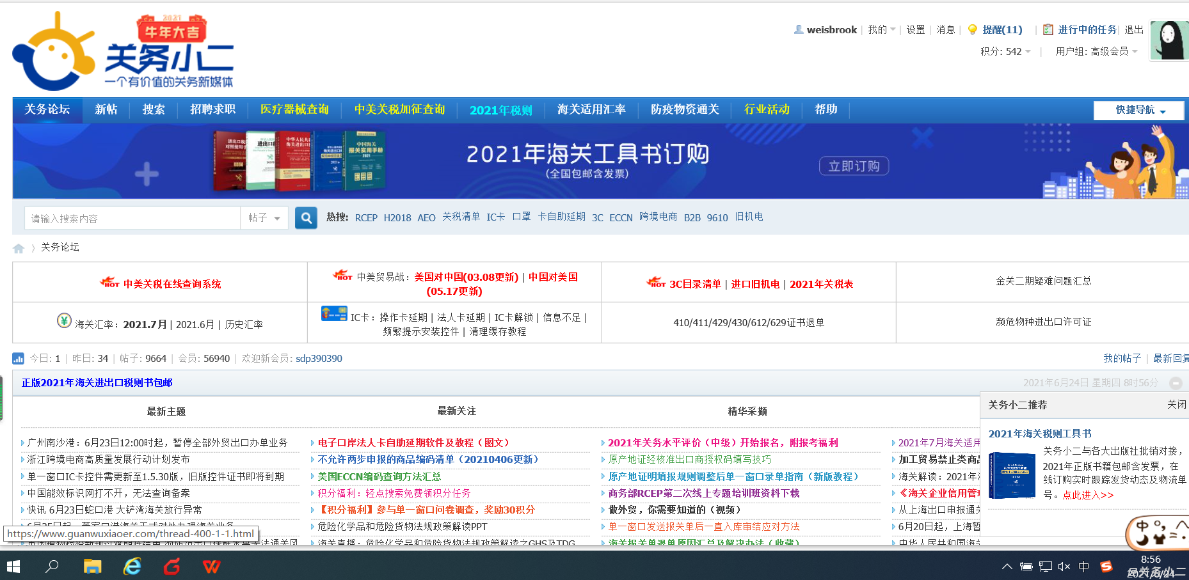Open File Explorer from taskbar

pos(93,566)
